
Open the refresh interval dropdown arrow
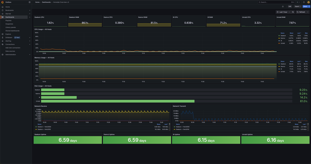(x=308, y=12)
